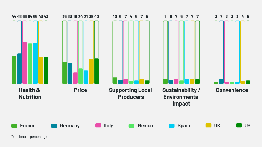Click the Italy pink legend swatch
Screen dimensions: 262x147
tap(98, 126)
